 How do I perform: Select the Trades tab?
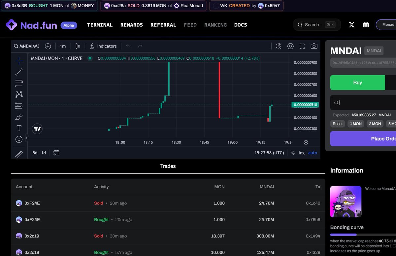click(x=168, y=166)
